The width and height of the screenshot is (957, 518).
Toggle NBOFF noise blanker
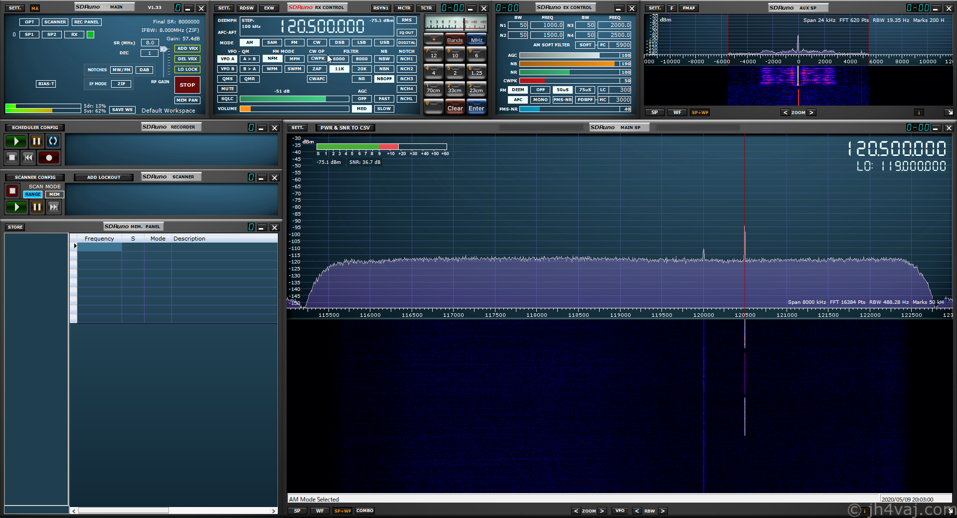click(x=384, y=79)
